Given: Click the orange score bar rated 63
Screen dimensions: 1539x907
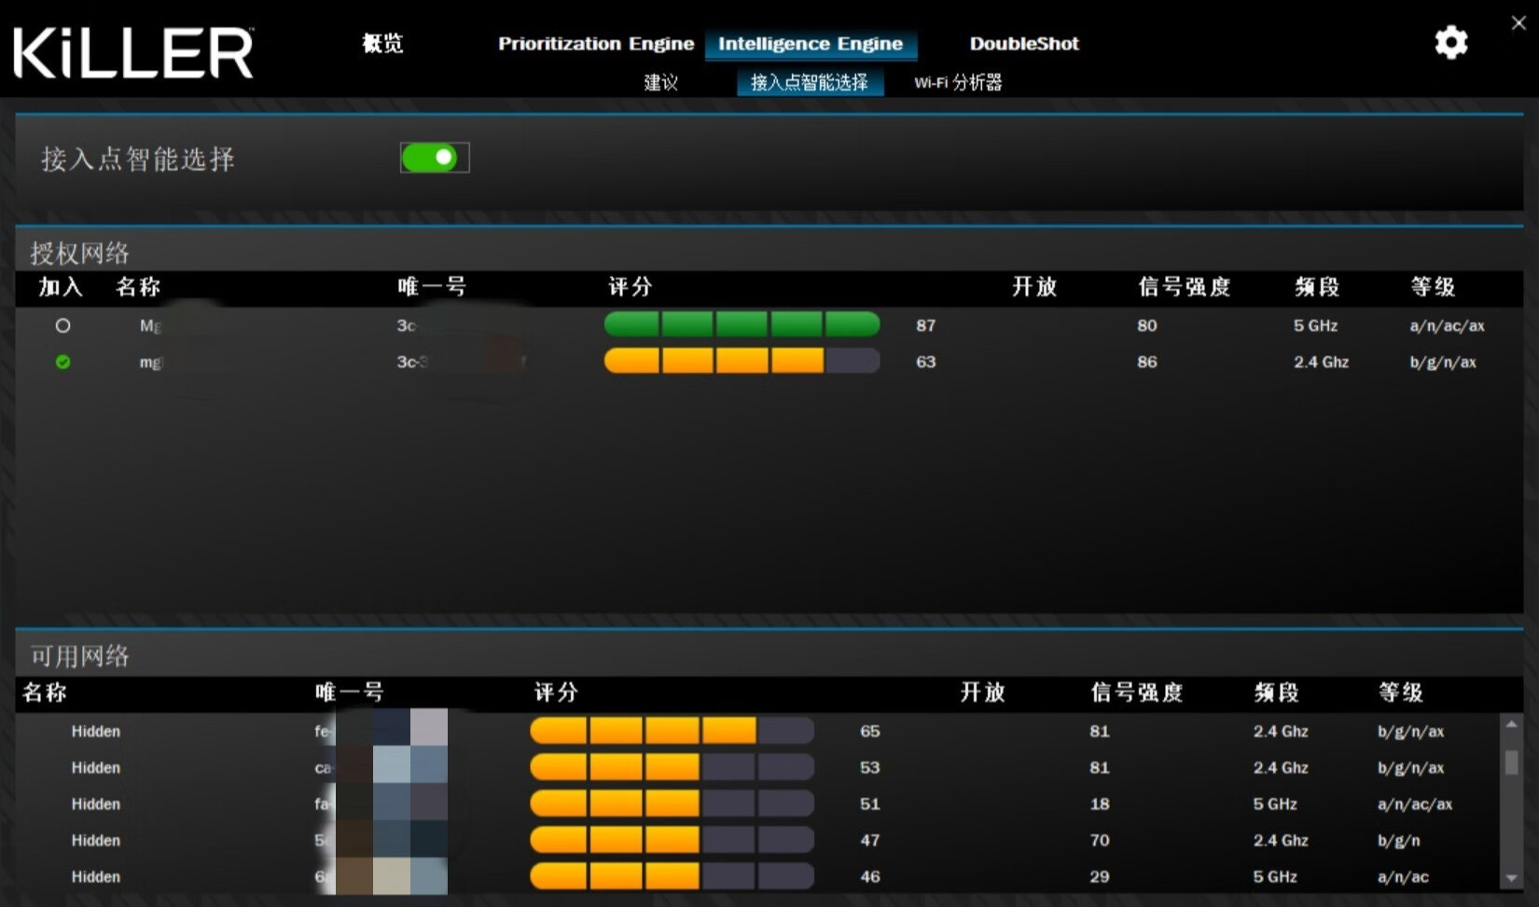Looking at the screenshot, I should [x=742, y=362].
